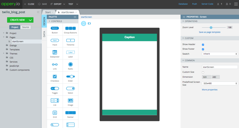The width and height of the screenshot is (239, 128).
Task: Open the Push link
Action: 194,4
